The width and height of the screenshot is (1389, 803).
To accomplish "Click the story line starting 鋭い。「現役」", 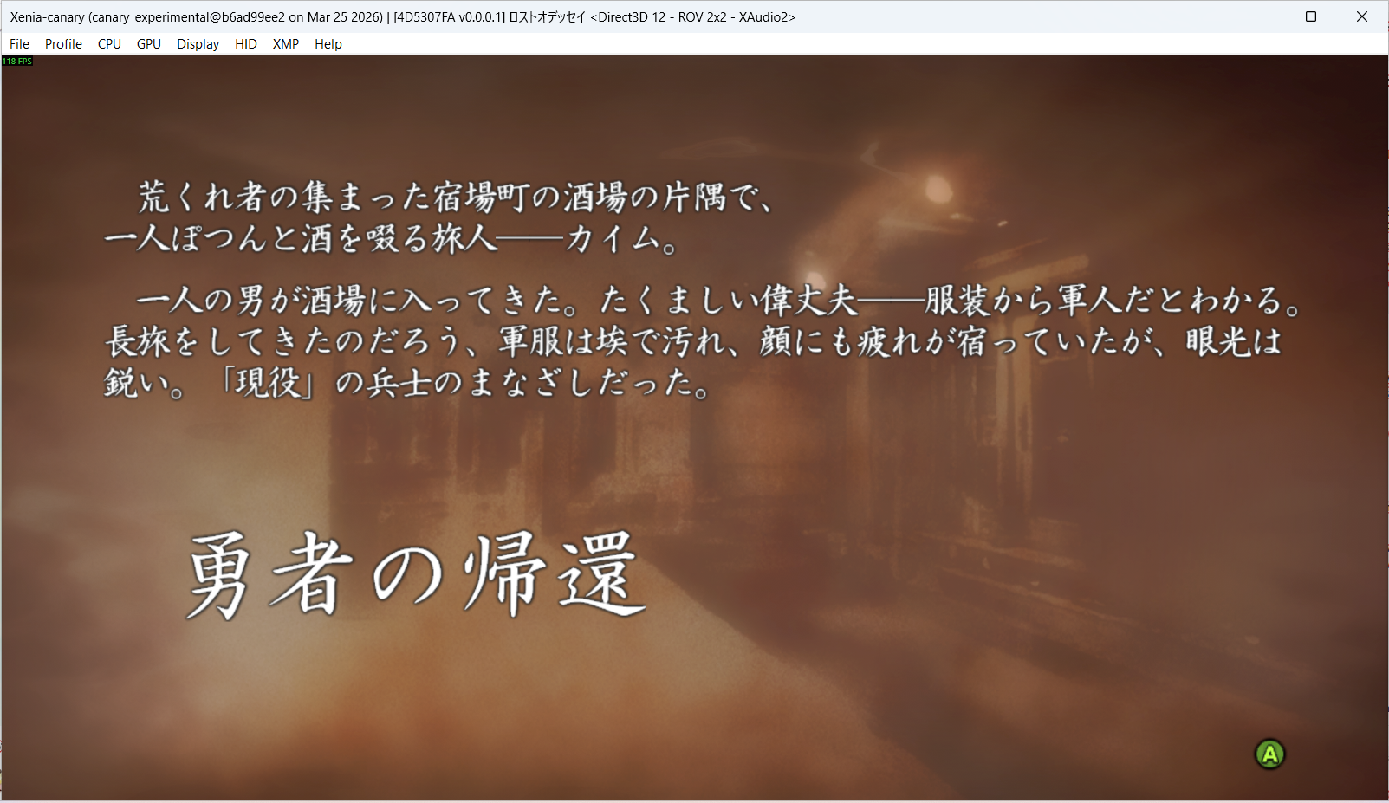I will (407, 382).
